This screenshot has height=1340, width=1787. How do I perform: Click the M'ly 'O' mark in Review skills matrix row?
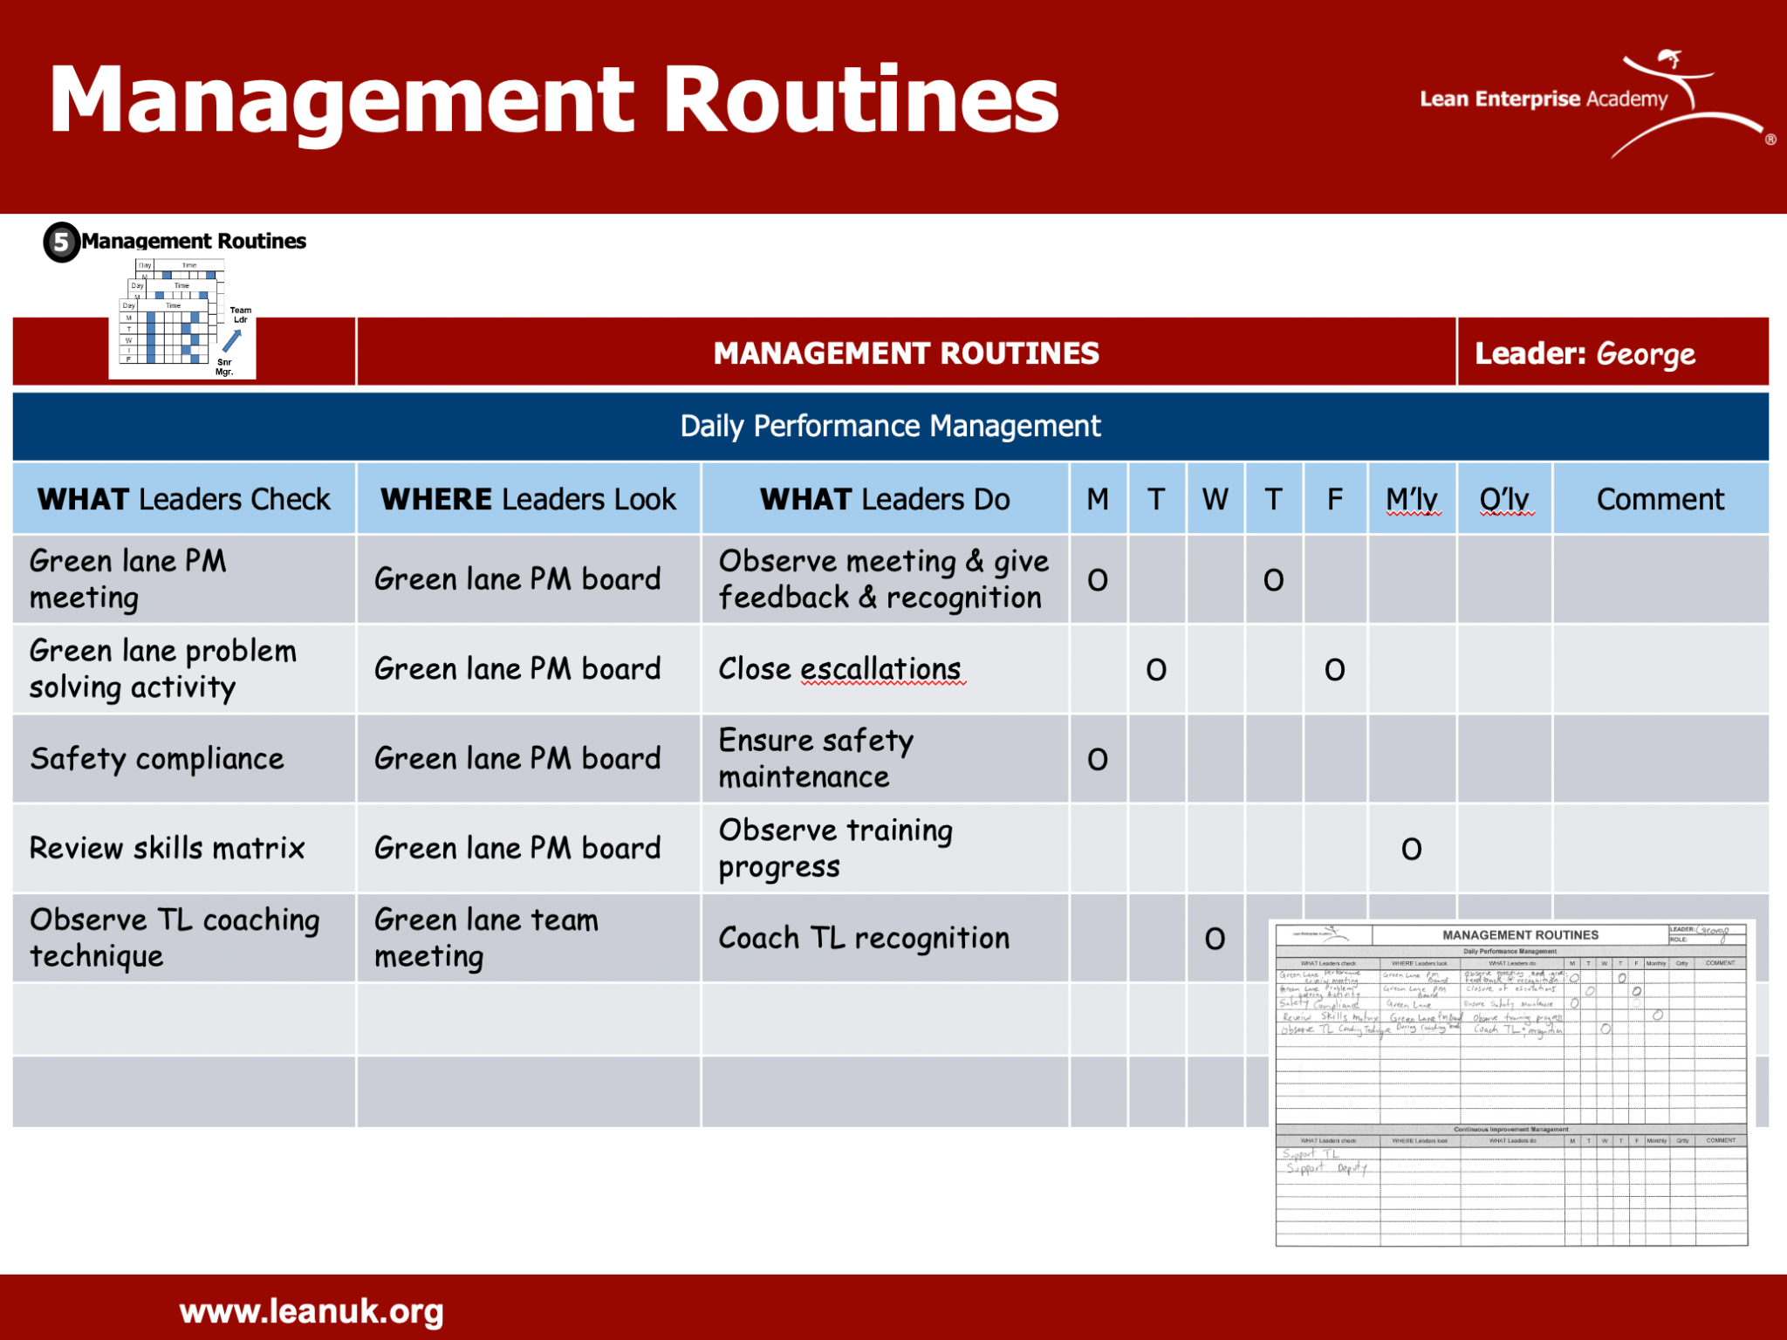[x=1412, y=849]
